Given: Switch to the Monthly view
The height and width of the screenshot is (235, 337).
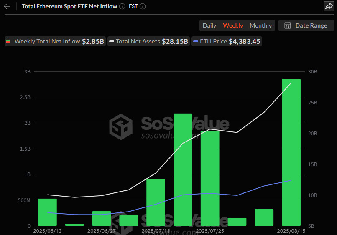Looking at the screenshot, I should click(260, 25).
